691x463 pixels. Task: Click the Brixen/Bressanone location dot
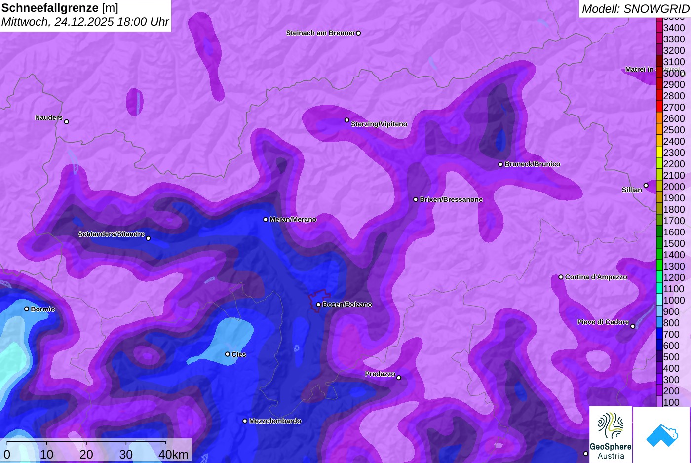click(416, 199)
